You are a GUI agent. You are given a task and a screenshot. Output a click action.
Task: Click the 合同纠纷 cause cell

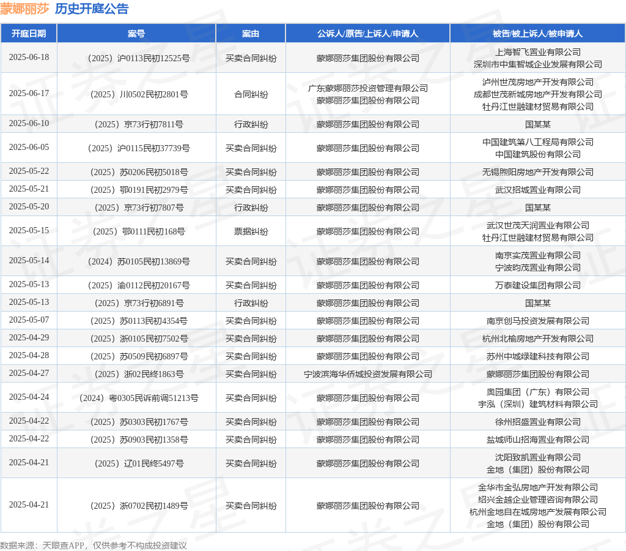pyautogui.click(x=251, y=94)
